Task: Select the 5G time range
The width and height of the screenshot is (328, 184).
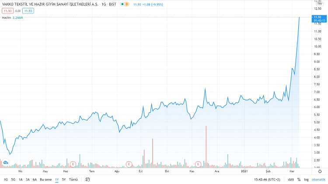Action: click(13, 180)
